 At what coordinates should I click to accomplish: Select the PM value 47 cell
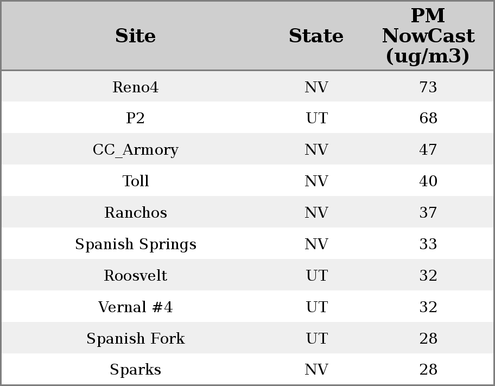(428, 150)
